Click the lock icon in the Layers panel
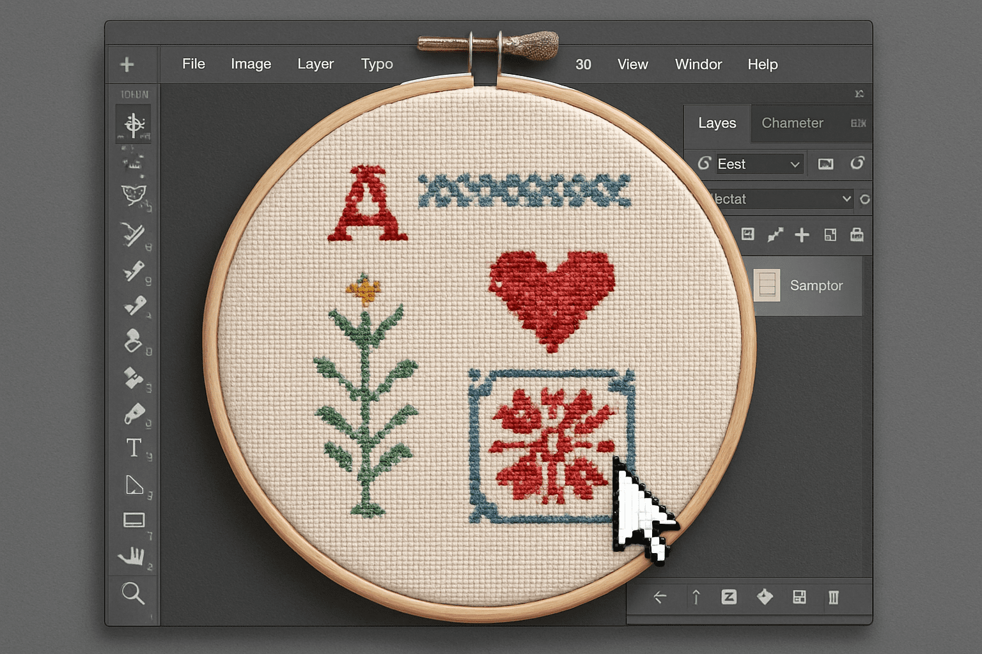Viewport: 982px width, 654px height. [x=857, y=234]
